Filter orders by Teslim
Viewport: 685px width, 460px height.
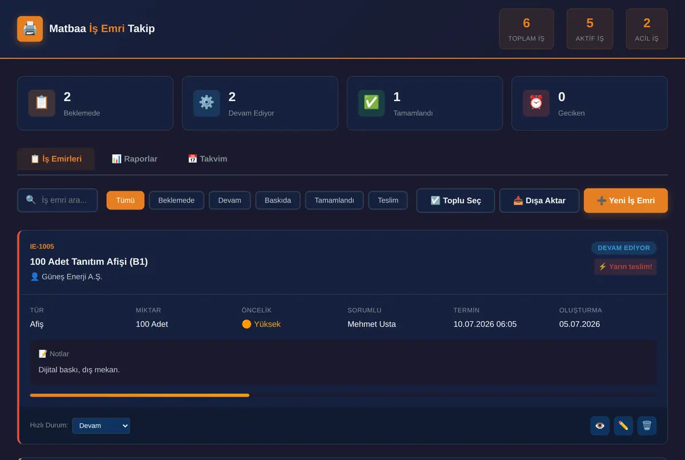click(x=388, y=200)
